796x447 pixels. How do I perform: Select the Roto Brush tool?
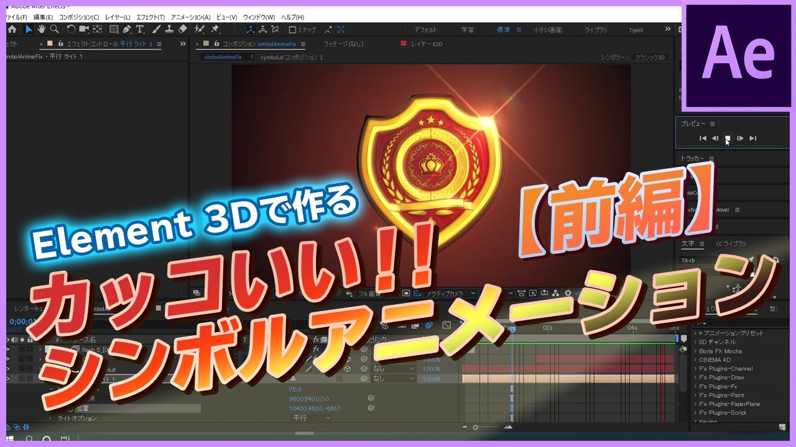click(x=200, y=29)
